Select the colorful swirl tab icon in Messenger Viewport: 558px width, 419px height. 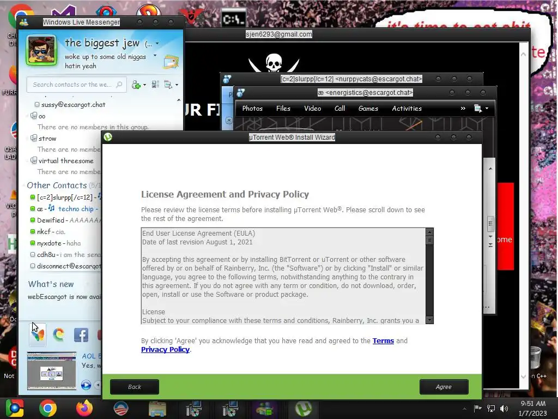click(59, 335)
